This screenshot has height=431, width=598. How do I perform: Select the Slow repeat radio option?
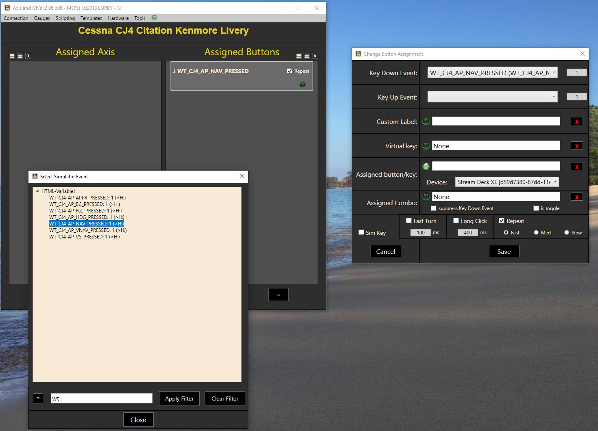(567, 232)
